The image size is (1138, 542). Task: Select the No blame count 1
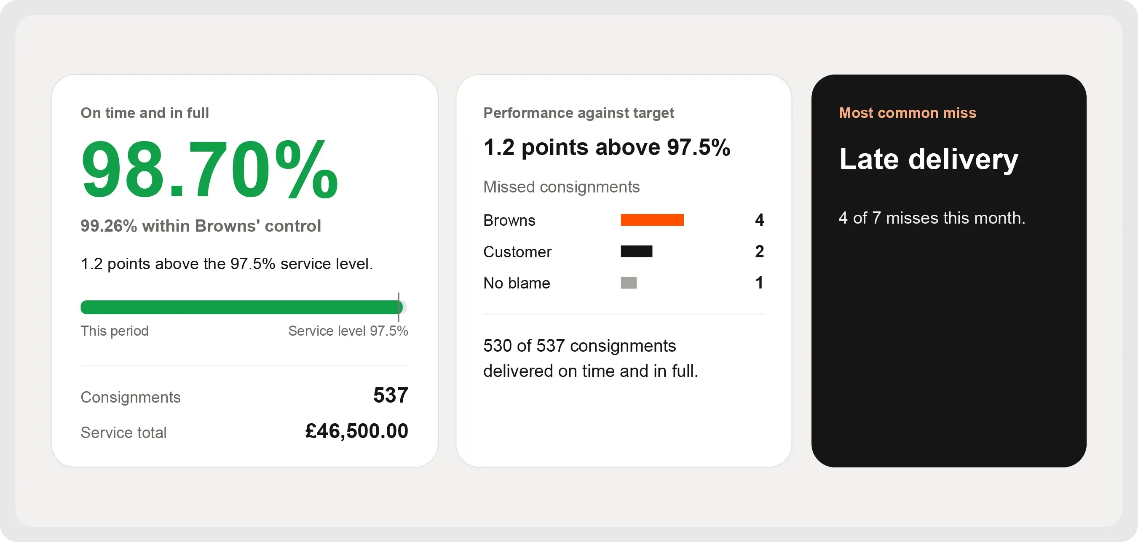point(759,283)
